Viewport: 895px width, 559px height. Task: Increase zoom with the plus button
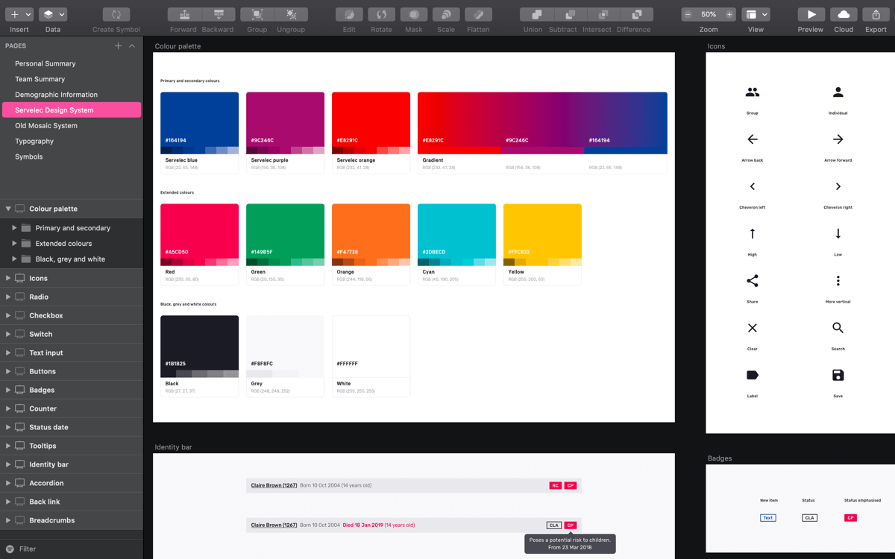click(x=729, y=14)
